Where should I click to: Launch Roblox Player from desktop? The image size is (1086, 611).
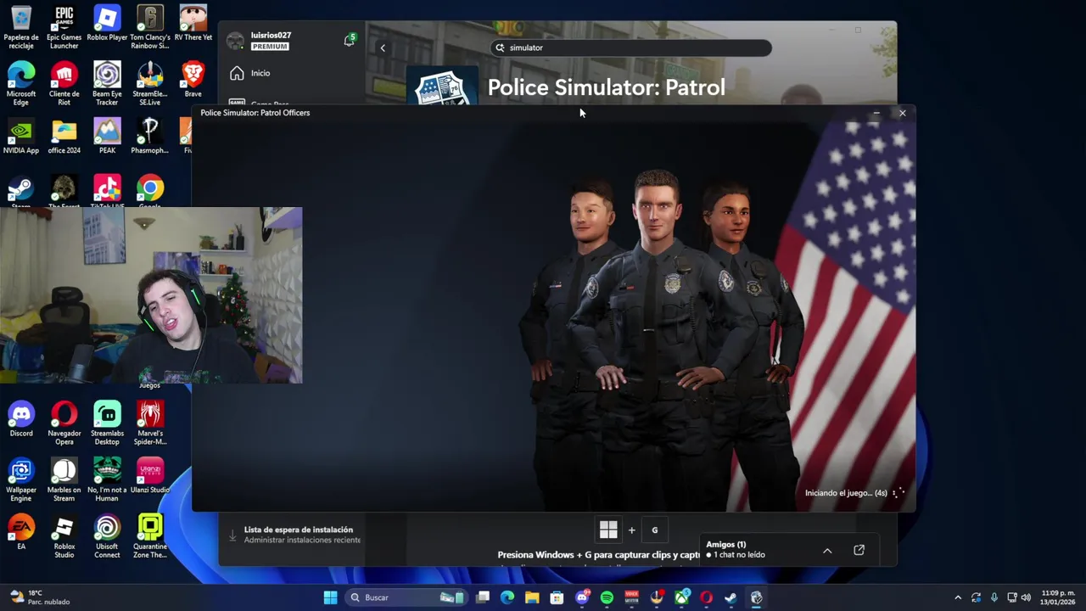pyautogui.click(x=107, y=24)
